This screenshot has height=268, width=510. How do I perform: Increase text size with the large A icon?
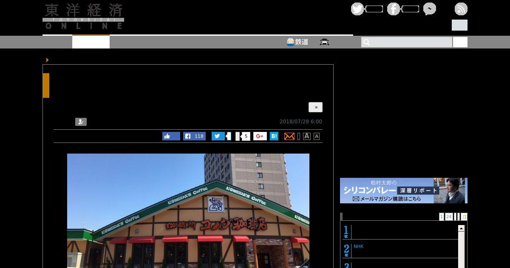307,136
